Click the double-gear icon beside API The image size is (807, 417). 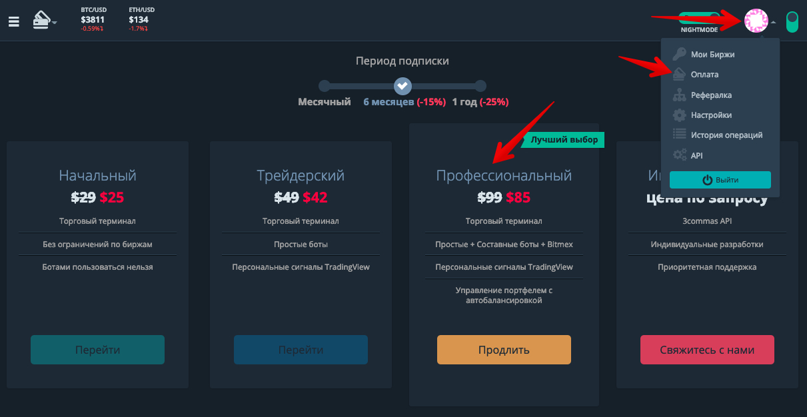tap(679, 155)
